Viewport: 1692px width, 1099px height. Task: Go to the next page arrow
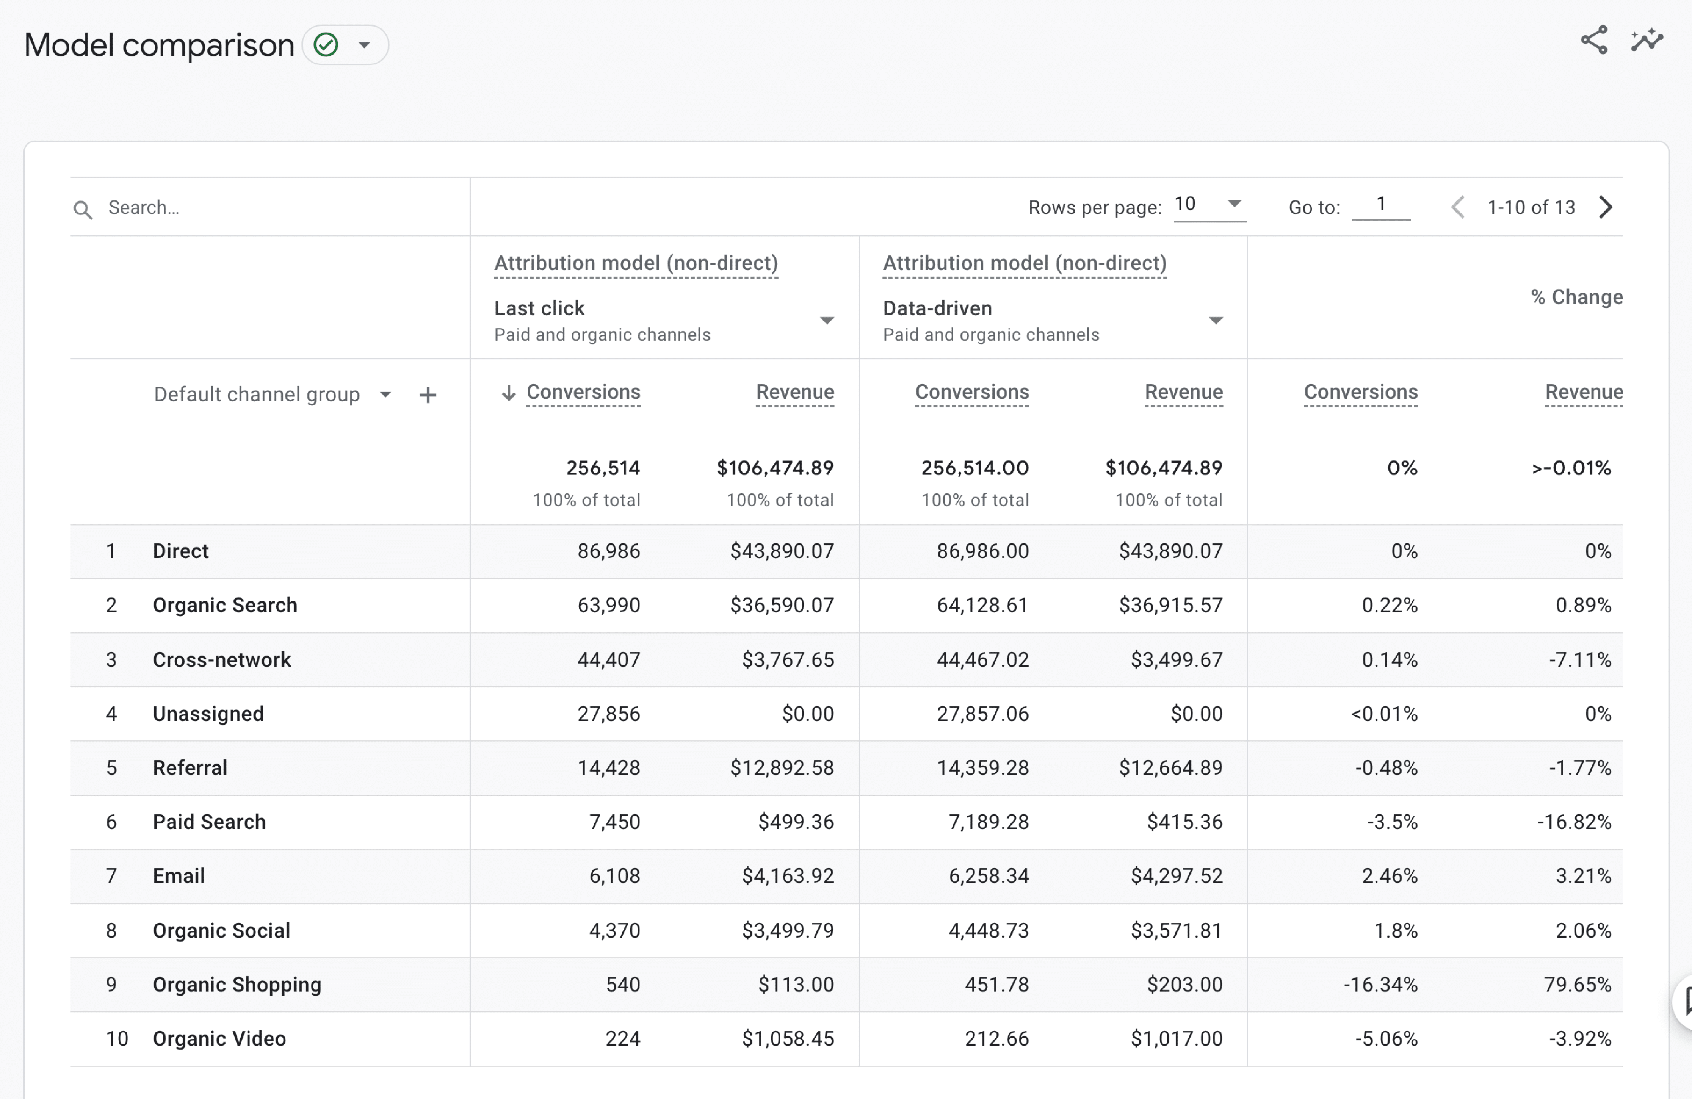(1606, 208)
